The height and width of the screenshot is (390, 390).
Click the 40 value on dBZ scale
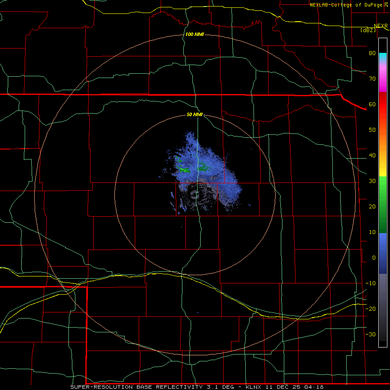pyautogui.click(x=372, y=156)
